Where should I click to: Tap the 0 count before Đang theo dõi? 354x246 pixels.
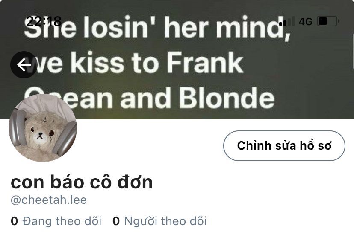pos(14,221)
